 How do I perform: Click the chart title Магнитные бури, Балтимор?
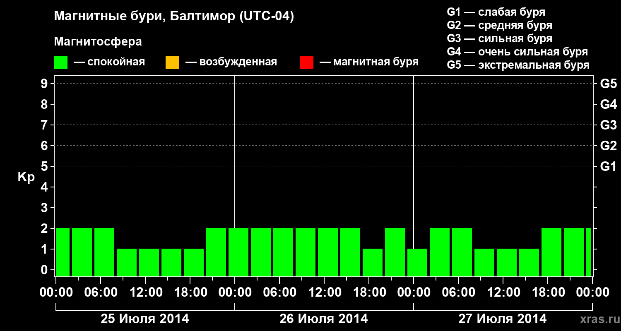pos(174,17)
